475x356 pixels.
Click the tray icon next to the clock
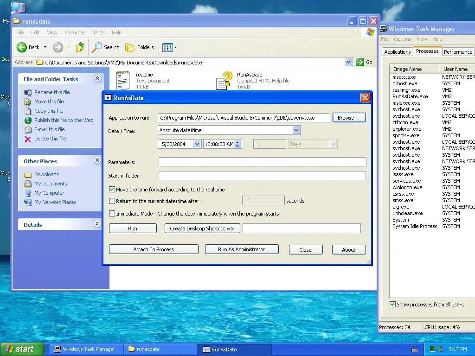(441, 349)
